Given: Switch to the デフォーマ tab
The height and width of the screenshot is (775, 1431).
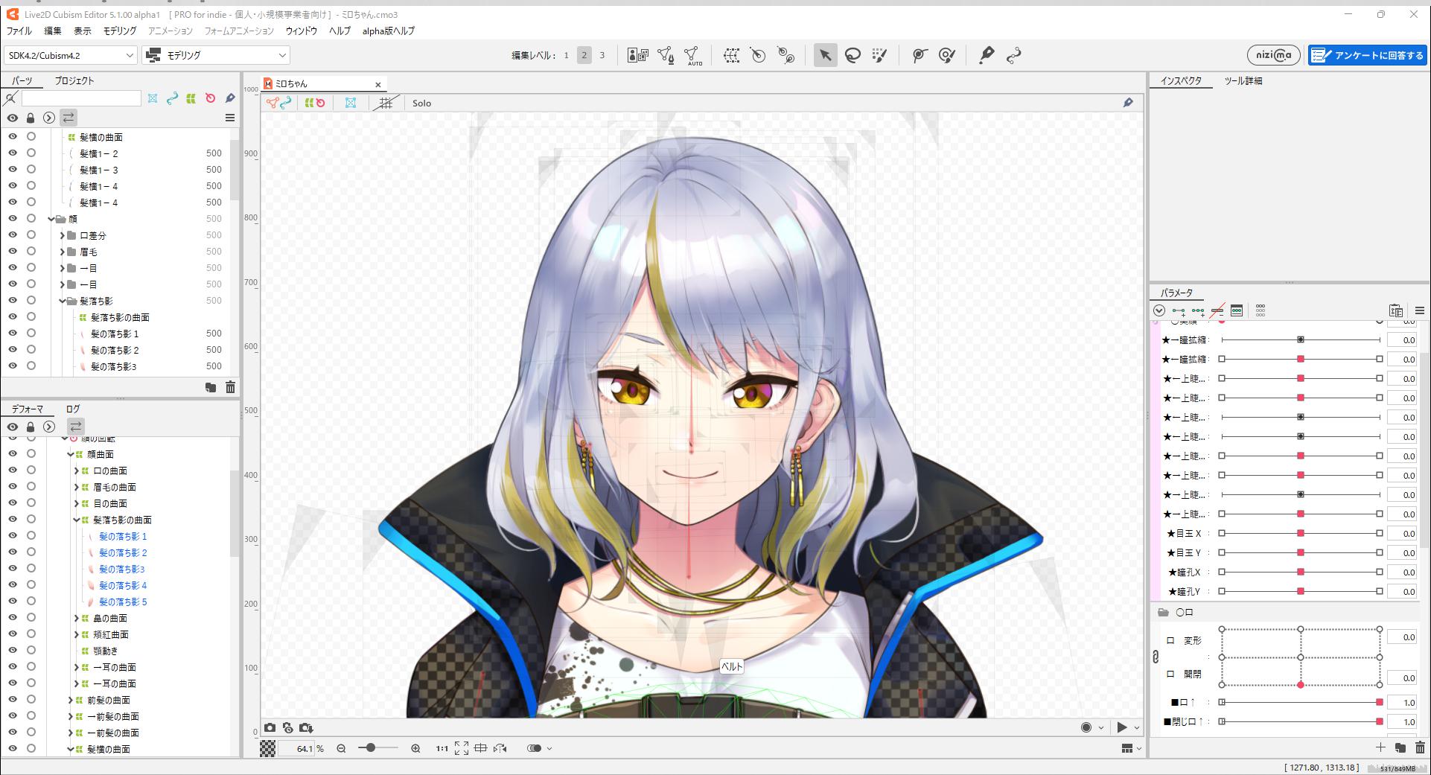Looking at the screenshot, I should point(26,408).
